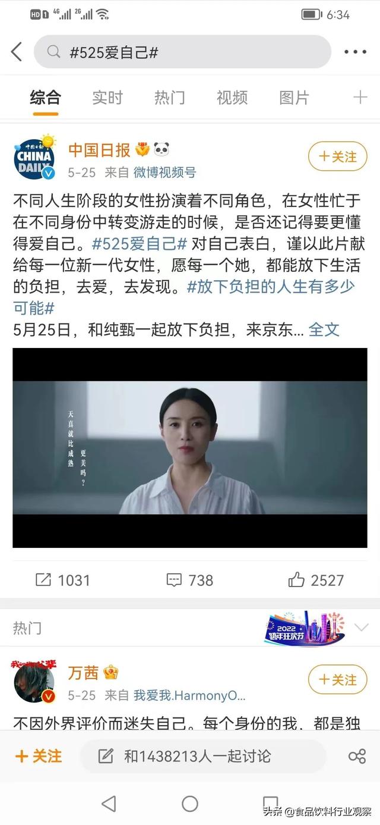The height and width of the screenshot is (825, 380).
Task: Tap Android home circle button
Action: [x=190, y=804]
